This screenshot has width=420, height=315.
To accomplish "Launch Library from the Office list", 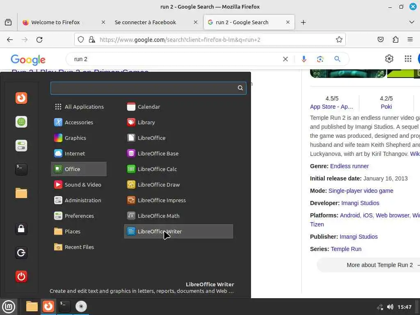I will click(179, 122).
